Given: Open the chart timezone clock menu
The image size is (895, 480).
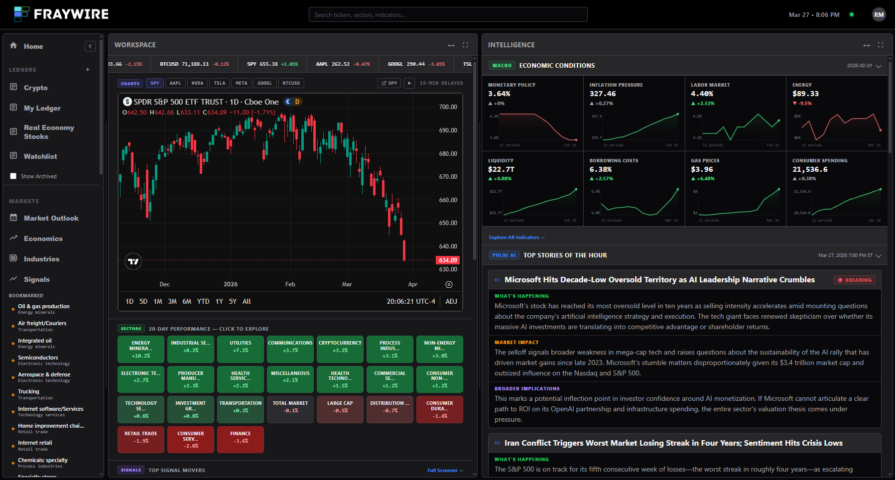Looking at the screenshot, I should (x=411, y=301).
